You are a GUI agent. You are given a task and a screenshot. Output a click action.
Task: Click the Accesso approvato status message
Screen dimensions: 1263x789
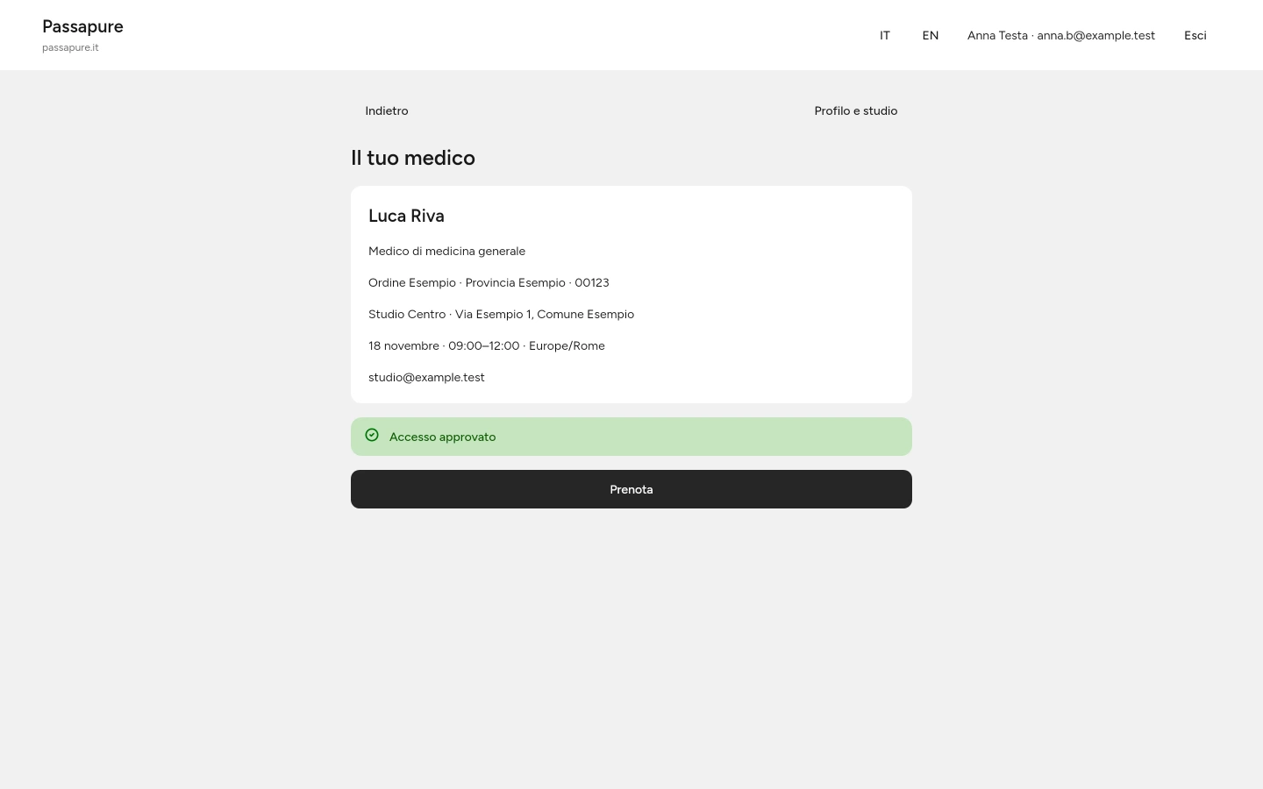631,437
